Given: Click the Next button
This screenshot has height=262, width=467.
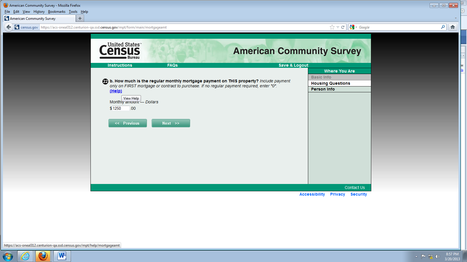Looking at the screenshot, I should coord(171,123).
